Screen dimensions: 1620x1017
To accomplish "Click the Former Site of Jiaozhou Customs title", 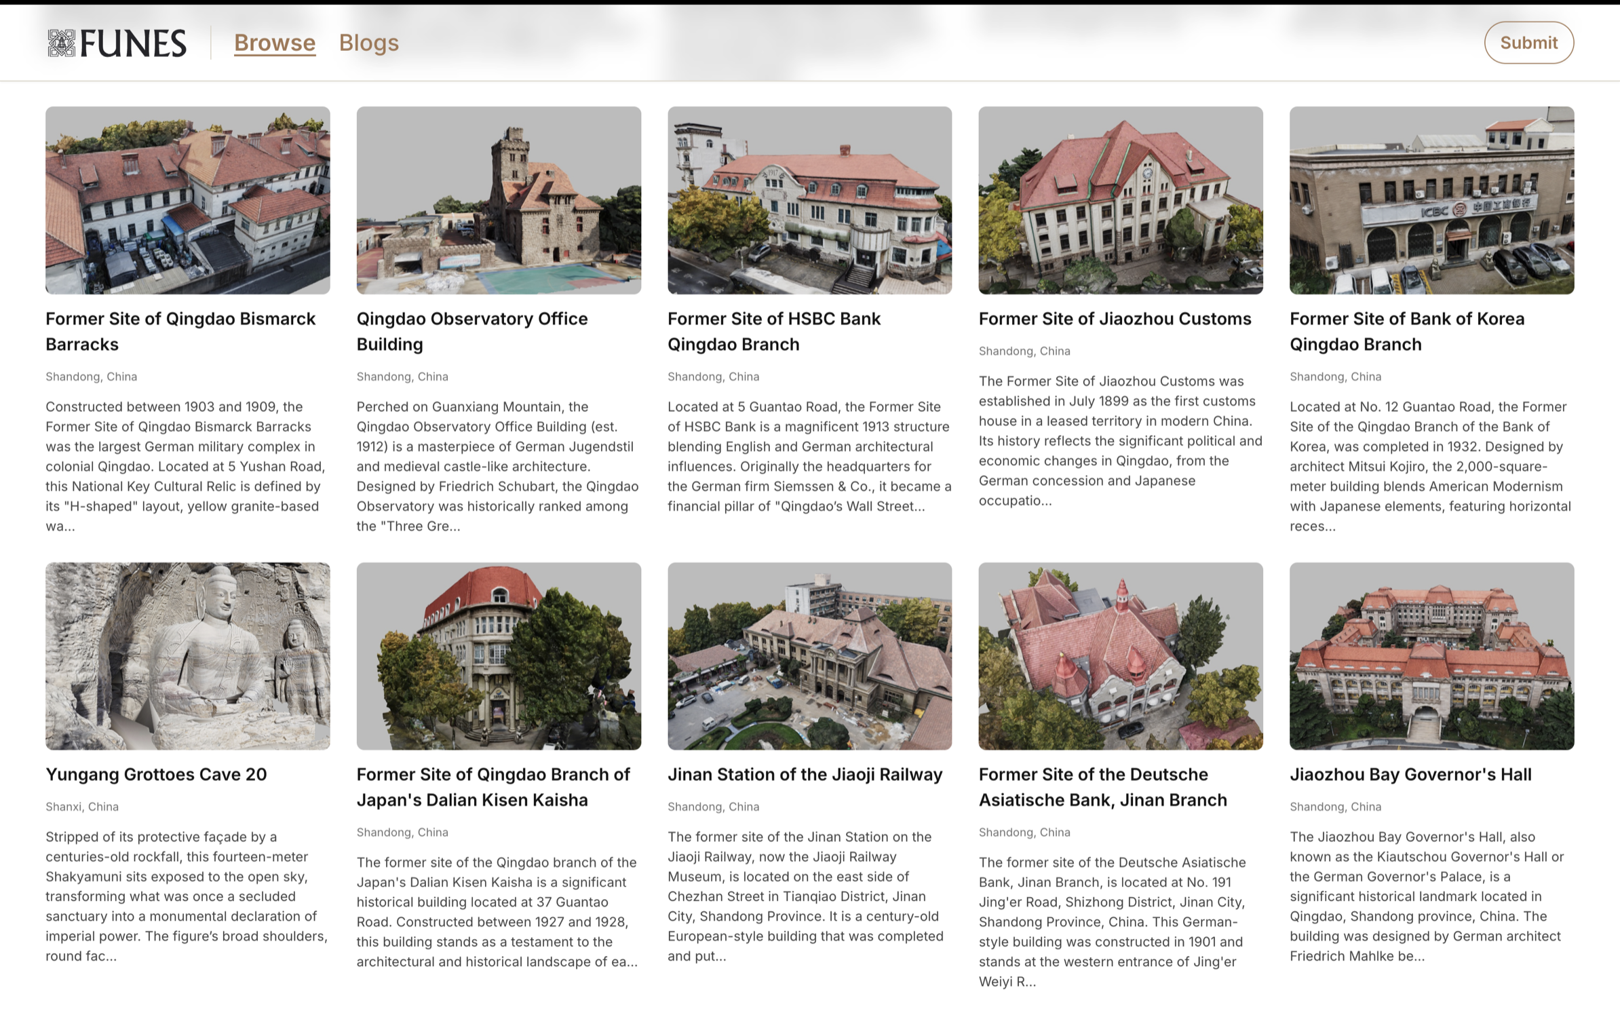I will point(1114,319).
